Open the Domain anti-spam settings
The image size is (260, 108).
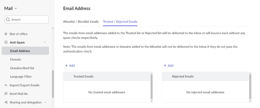click(x=15, y=59)
